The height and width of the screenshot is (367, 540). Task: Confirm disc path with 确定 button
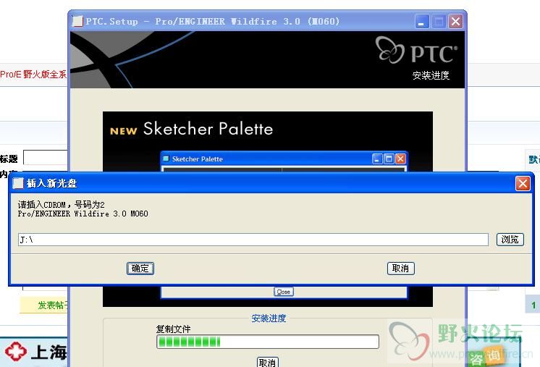[x=140, y=268]
